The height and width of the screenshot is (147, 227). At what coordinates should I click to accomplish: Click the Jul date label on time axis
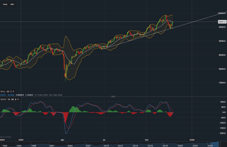click(104, 140)
